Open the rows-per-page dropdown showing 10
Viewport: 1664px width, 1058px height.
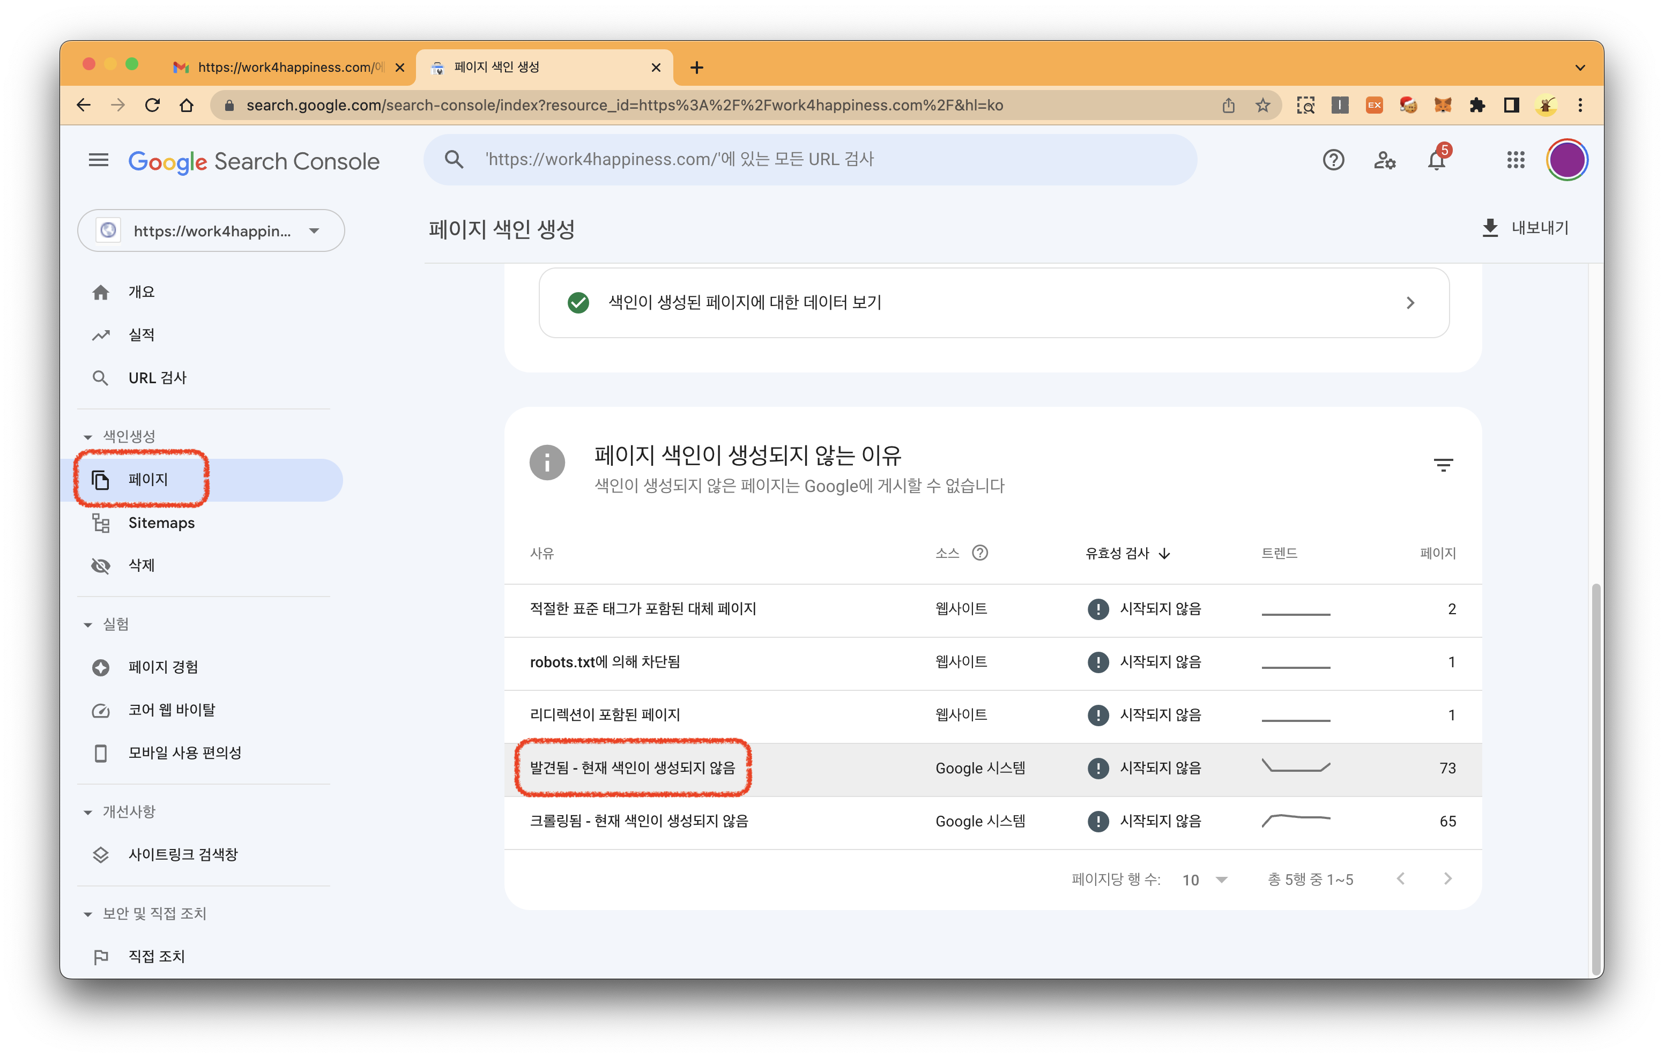point(1205,879)
